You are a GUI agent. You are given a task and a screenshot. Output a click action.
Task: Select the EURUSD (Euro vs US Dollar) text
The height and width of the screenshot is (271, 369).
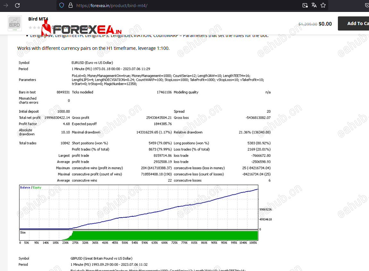point(92,63)
